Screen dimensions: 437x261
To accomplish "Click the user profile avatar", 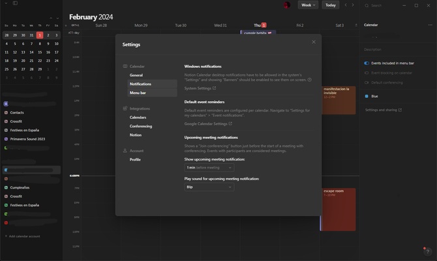I will coord(287,5).
